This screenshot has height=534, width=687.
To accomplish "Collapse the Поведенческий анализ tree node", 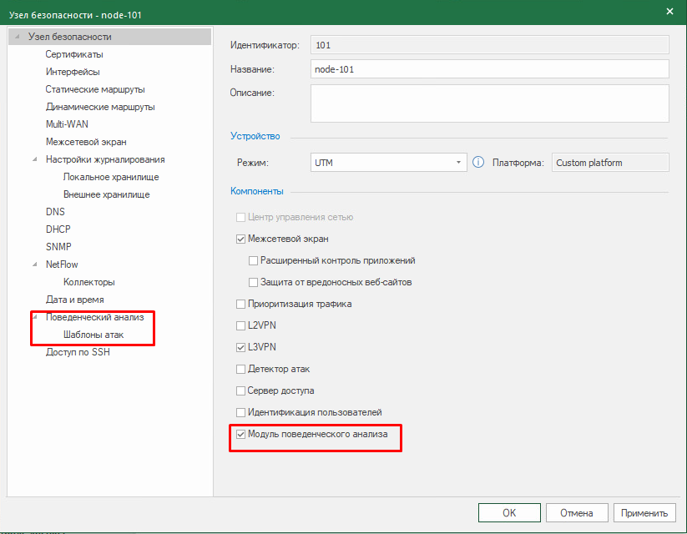I will click(x=35, y=317).
